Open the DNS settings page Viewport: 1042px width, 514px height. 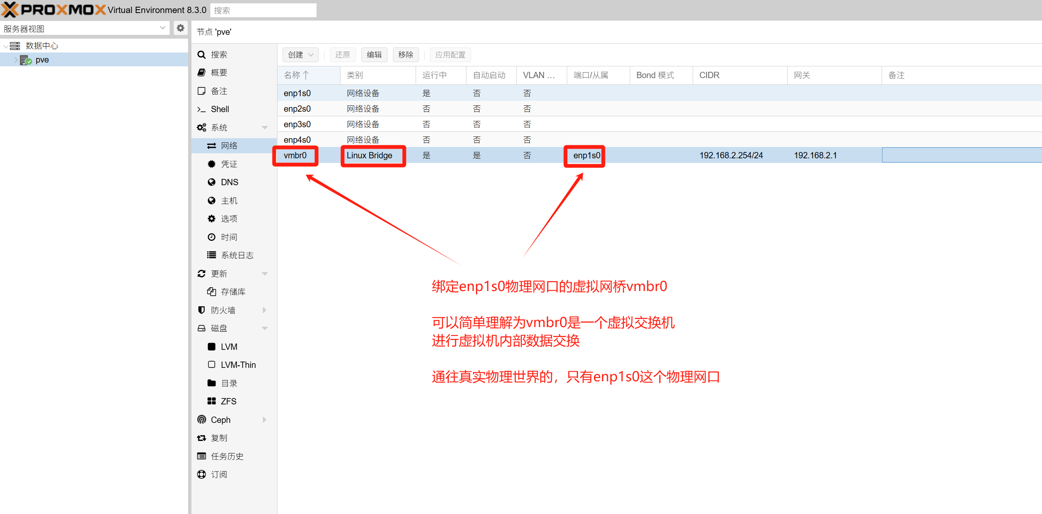229,182
